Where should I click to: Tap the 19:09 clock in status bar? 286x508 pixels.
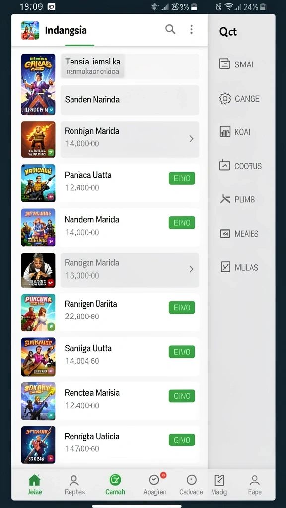31,7
